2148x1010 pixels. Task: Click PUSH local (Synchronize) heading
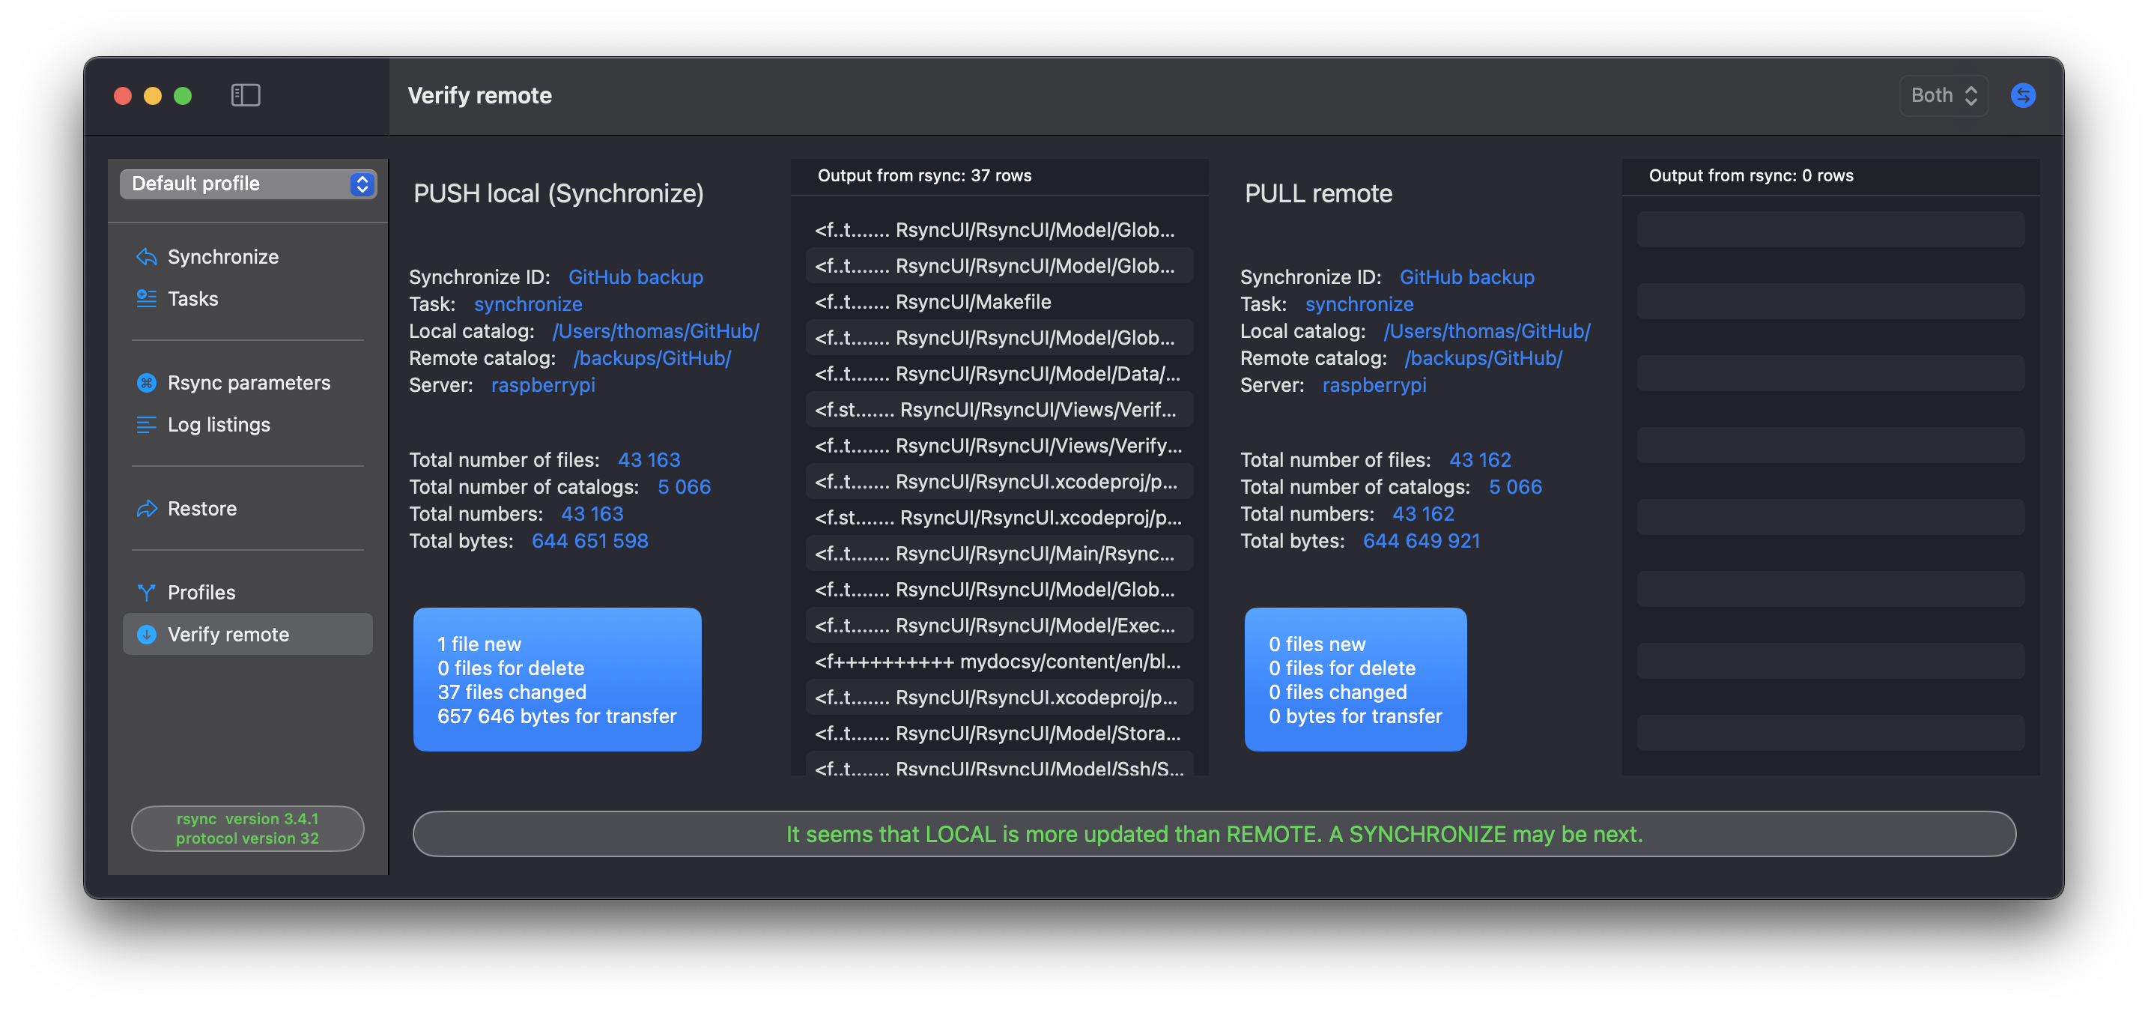(x=558, y=193)
